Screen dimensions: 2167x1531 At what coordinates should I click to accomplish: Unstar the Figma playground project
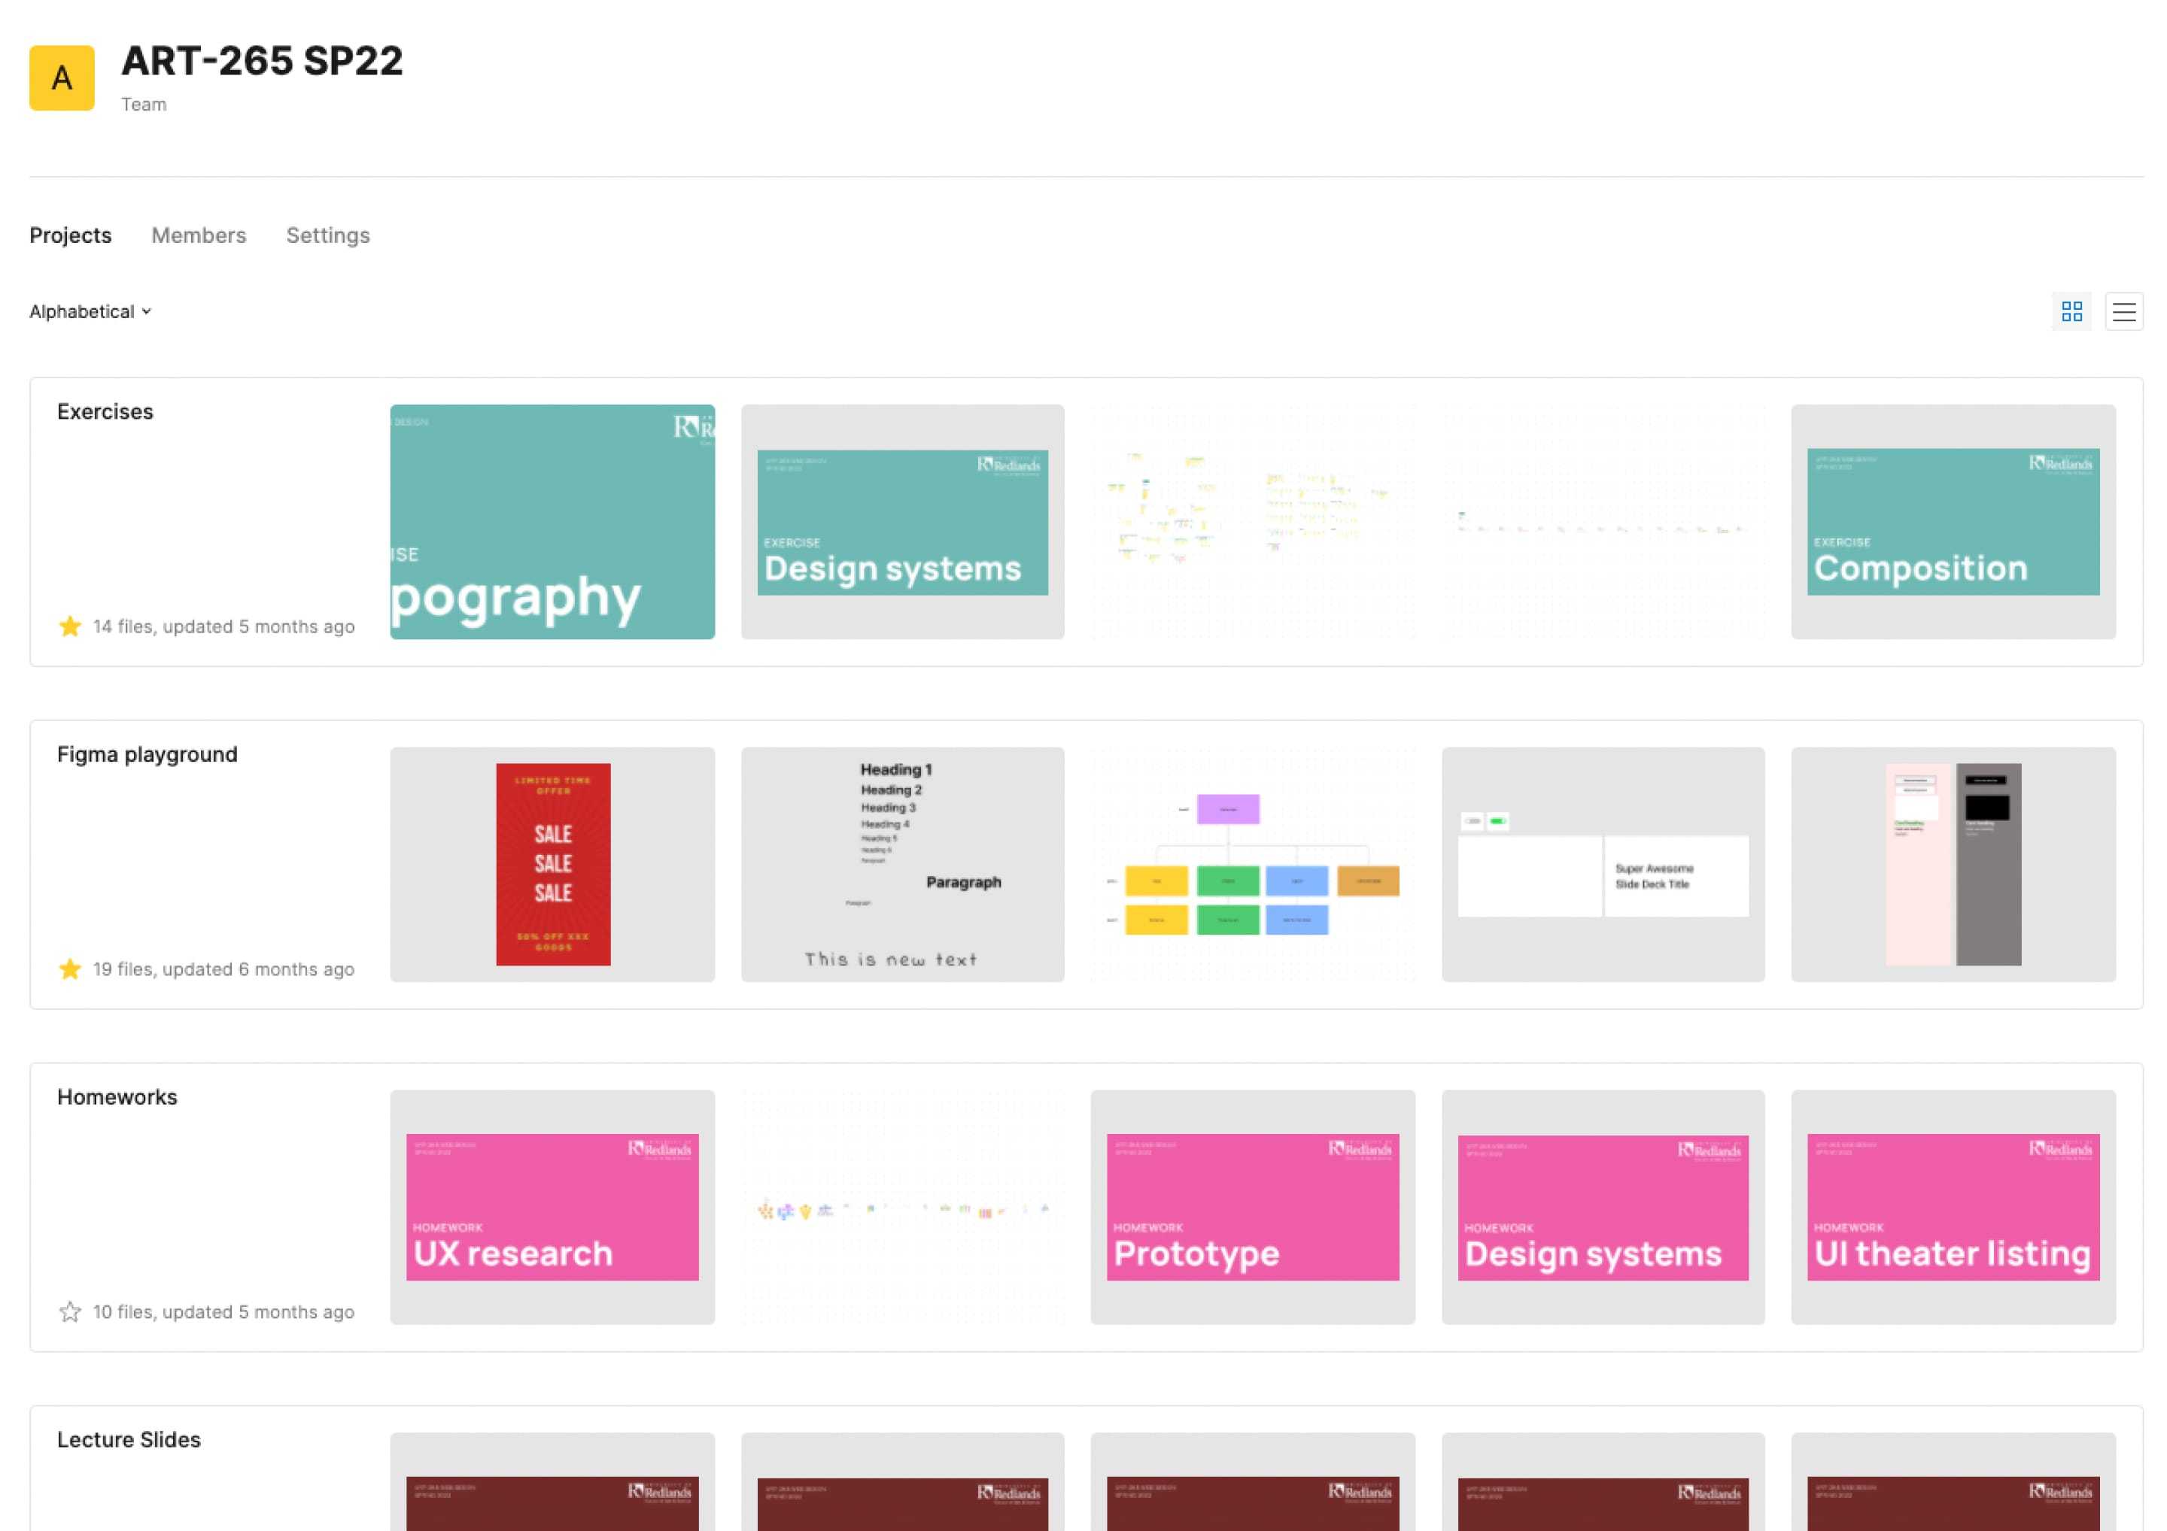click(70, 969)
